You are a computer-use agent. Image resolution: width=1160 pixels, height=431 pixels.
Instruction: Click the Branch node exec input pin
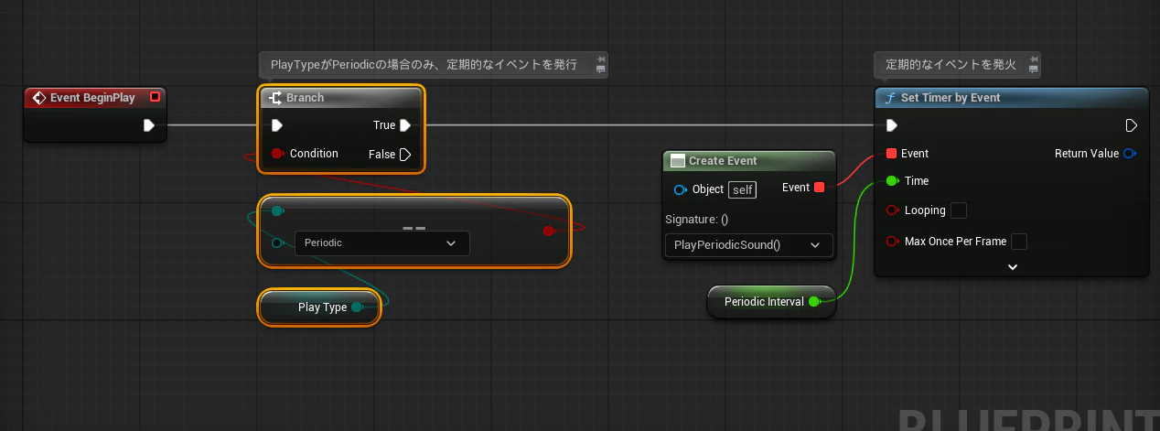pyautogui.click(x=277, y=125)
